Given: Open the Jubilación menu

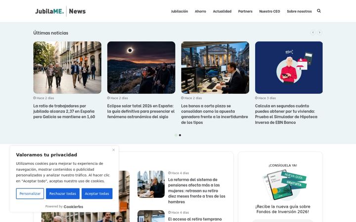Looking at the screenshot, I should (x=179, y=11).
